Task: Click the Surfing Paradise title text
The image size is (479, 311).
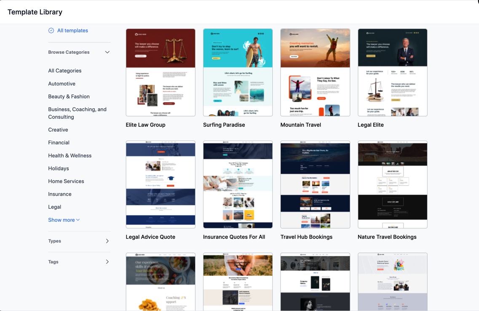Action: click(x=224, y=125)
